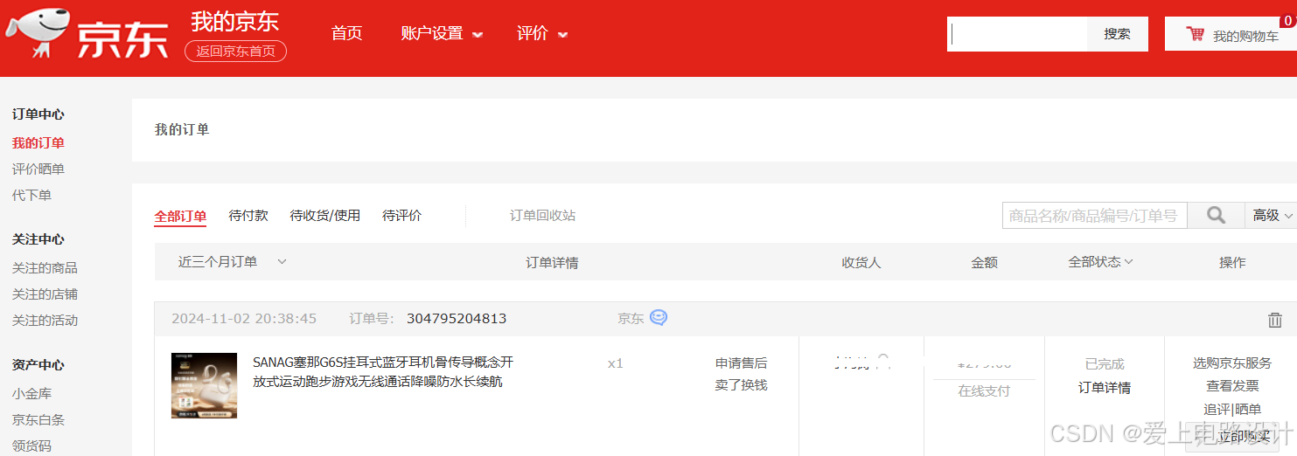Delete order via trash can icon
The image size is (1297, 456).
[1274, 320]
